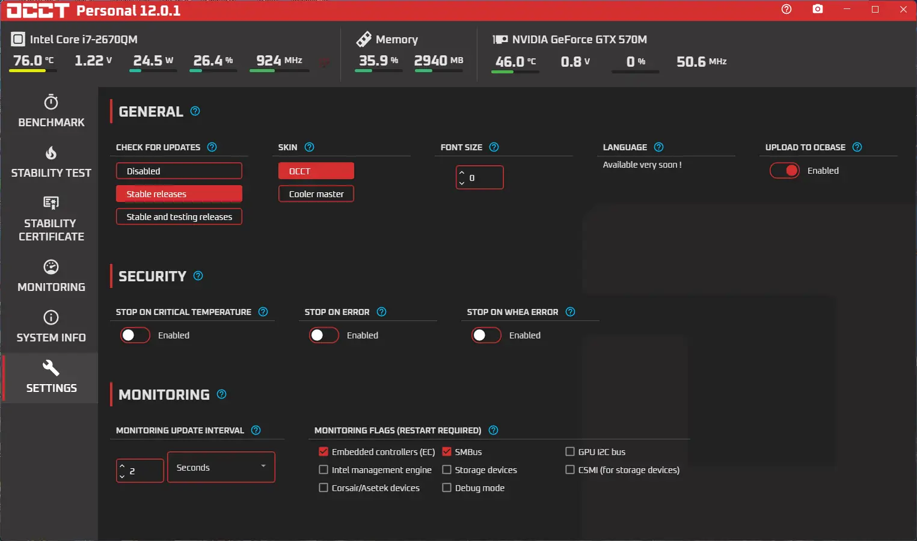This screenshot has width=917, height=541.
Task: Uncheck Embedded controllers (EC) checkbox
Action: point(324,452)
